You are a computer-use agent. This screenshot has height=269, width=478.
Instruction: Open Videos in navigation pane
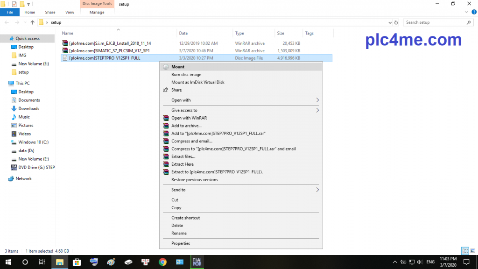[x=24, y=134]
